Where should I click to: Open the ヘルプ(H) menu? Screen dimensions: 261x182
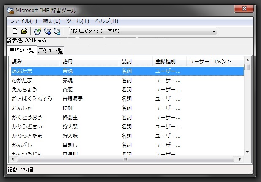pos(106,21)
